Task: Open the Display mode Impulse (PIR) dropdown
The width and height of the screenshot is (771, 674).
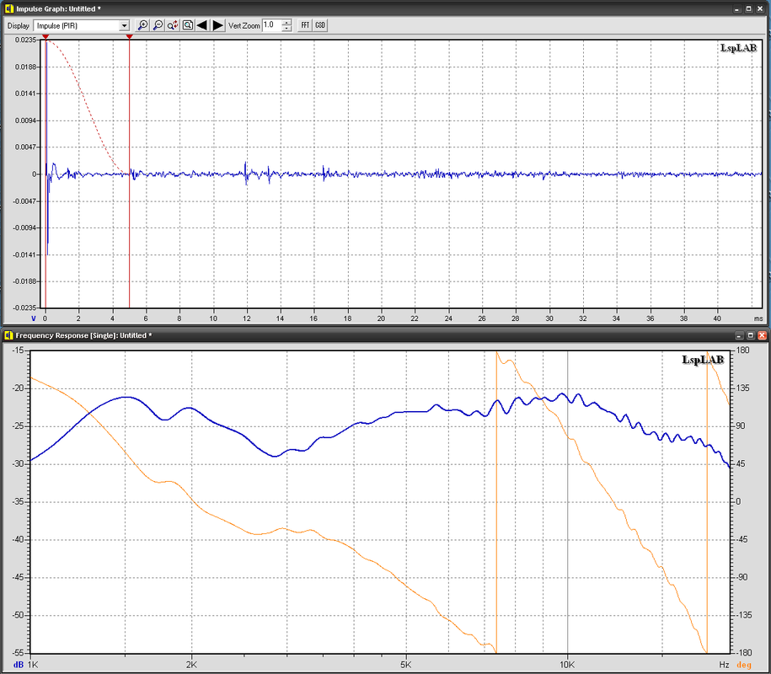Action: click(82, 25)
